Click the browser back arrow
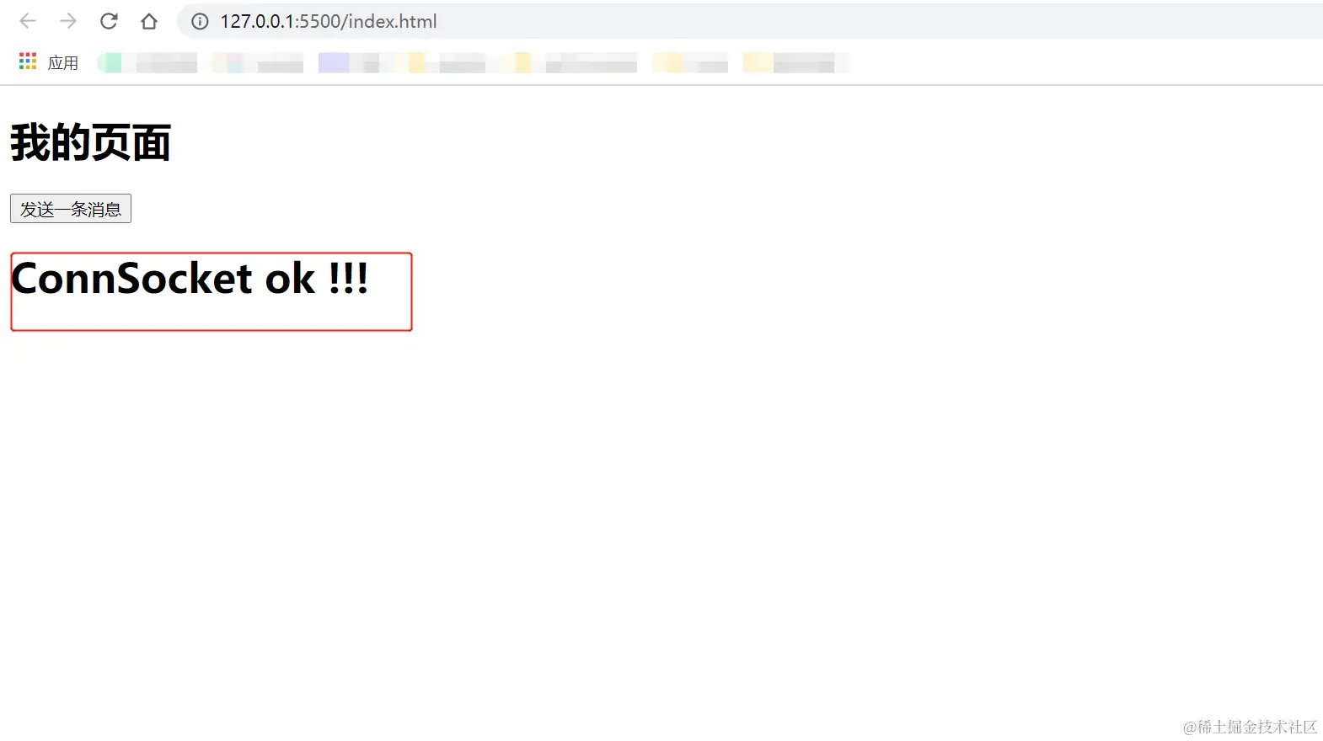This screenshot has height=741, width=1323. point(28,21)
